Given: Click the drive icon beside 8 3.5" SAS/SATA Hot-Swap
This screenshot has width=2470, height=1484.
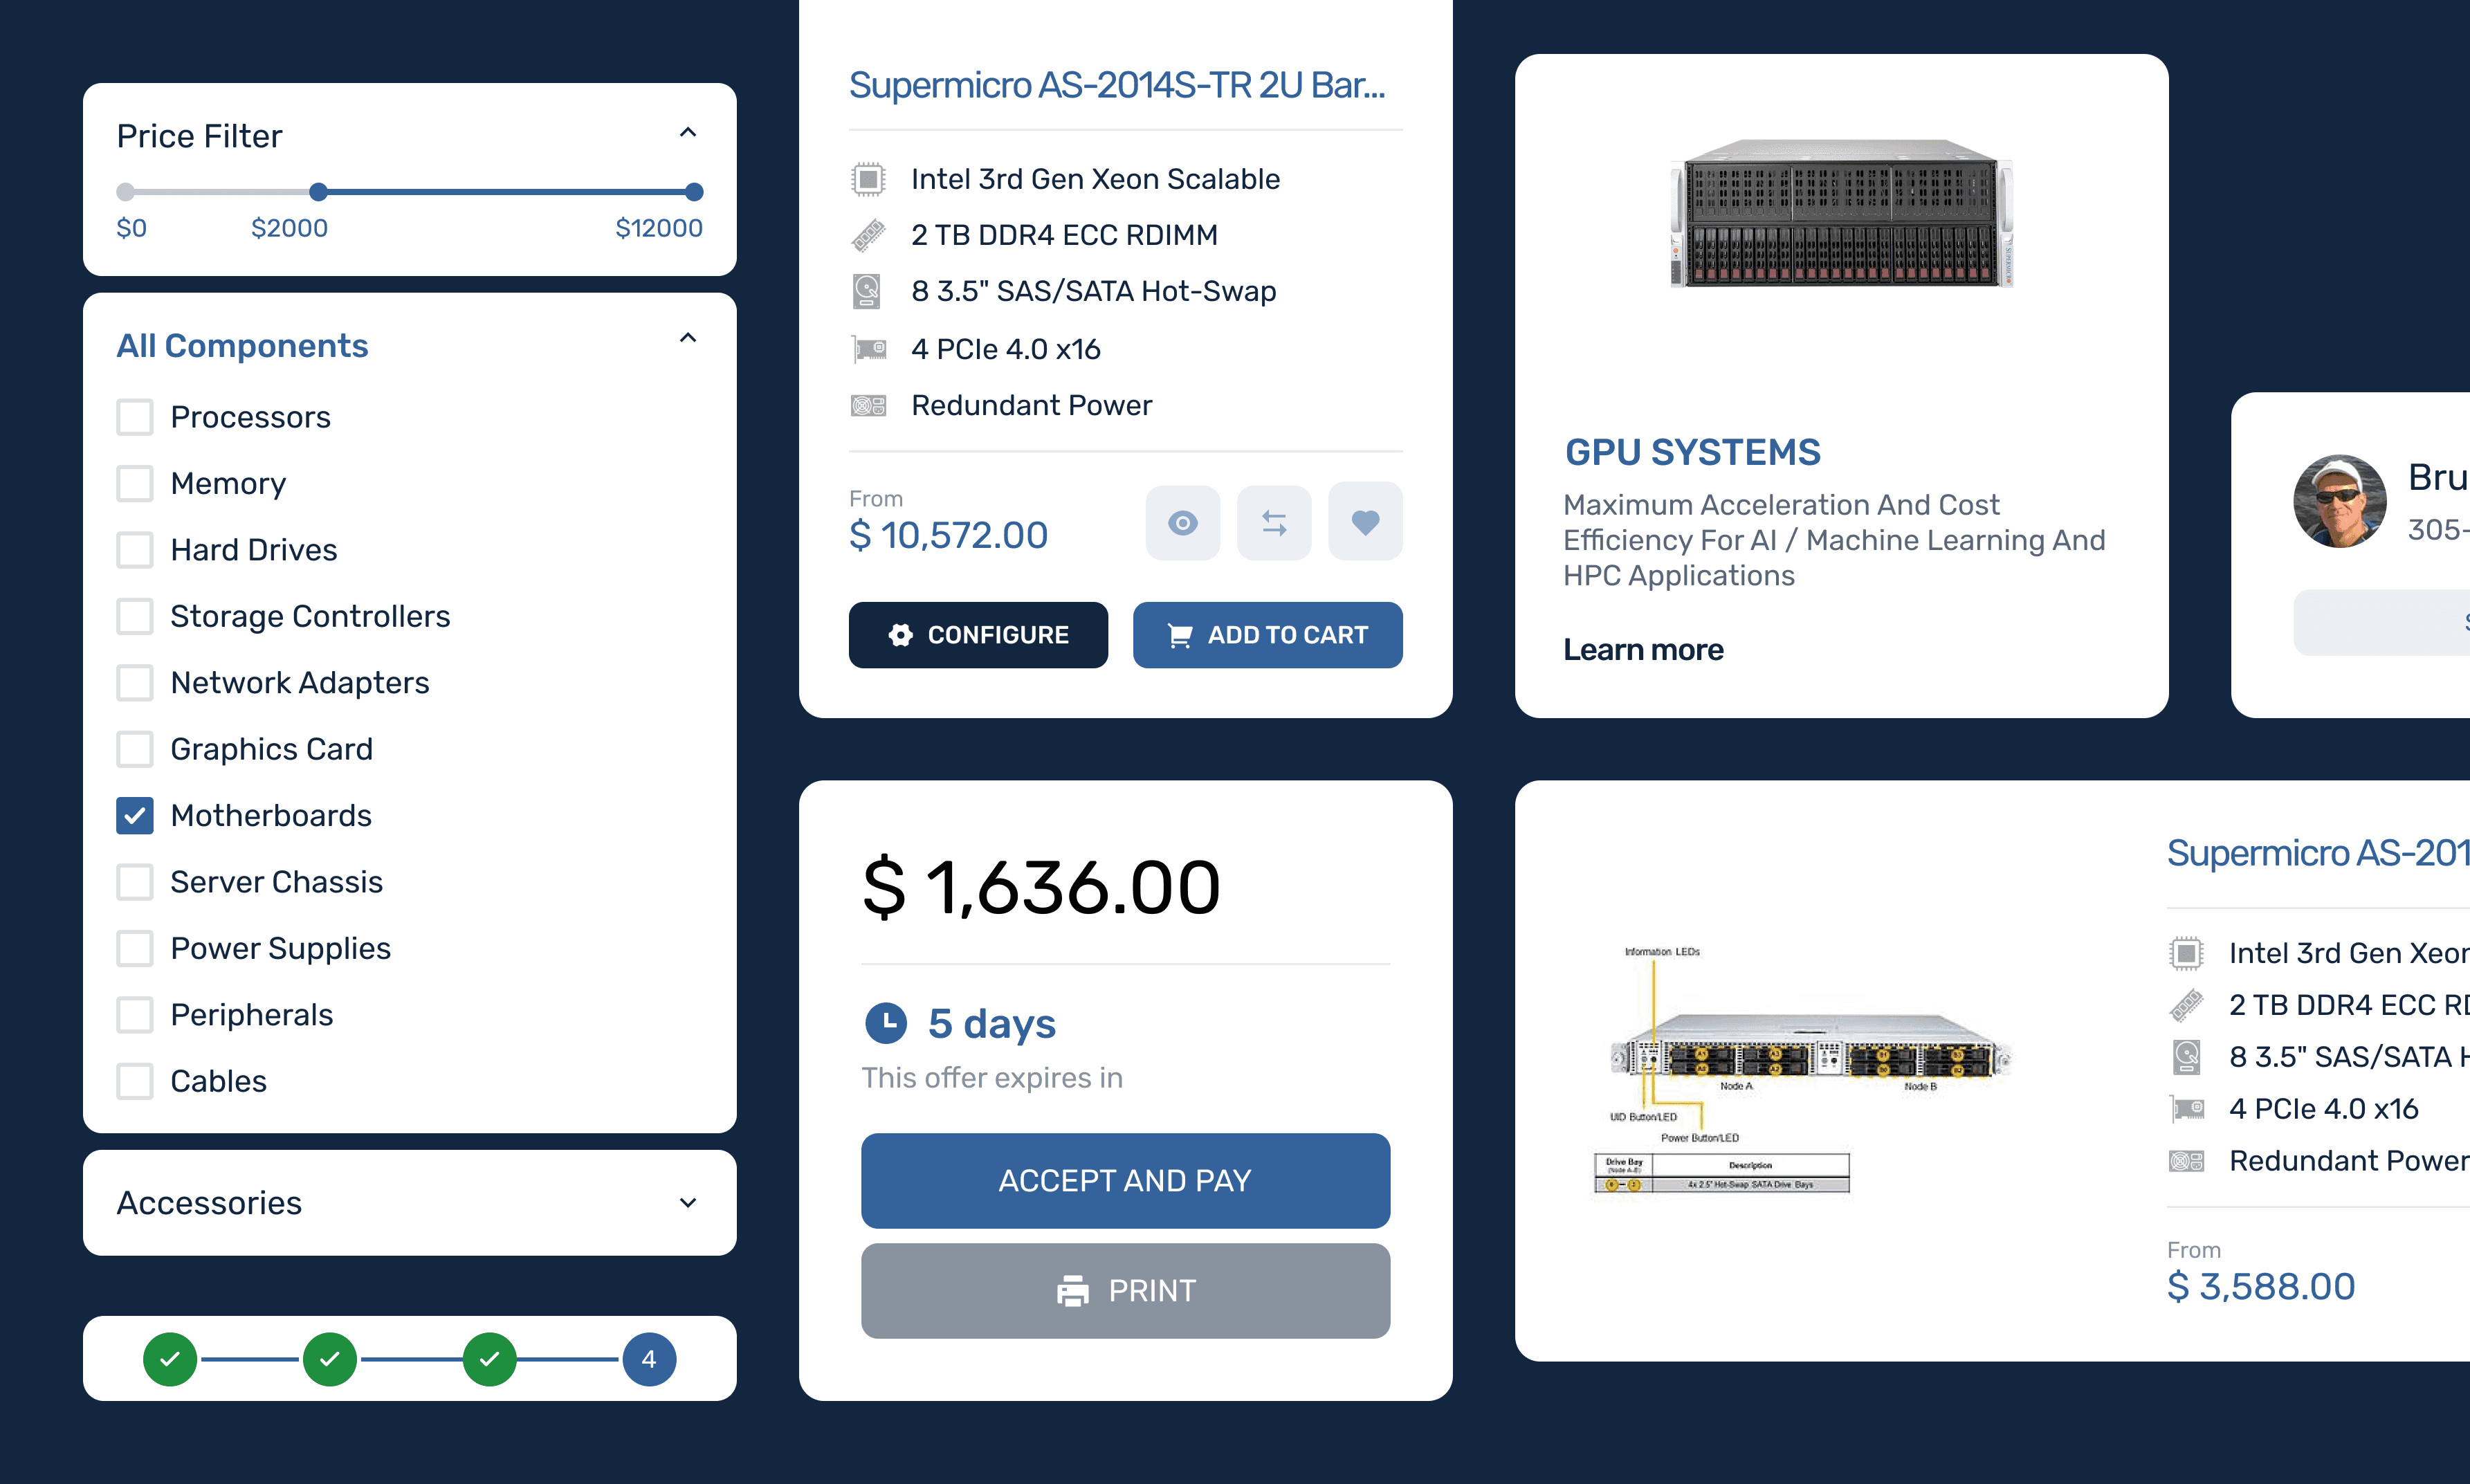Looking at the screenshot, I should coord(867,291).
